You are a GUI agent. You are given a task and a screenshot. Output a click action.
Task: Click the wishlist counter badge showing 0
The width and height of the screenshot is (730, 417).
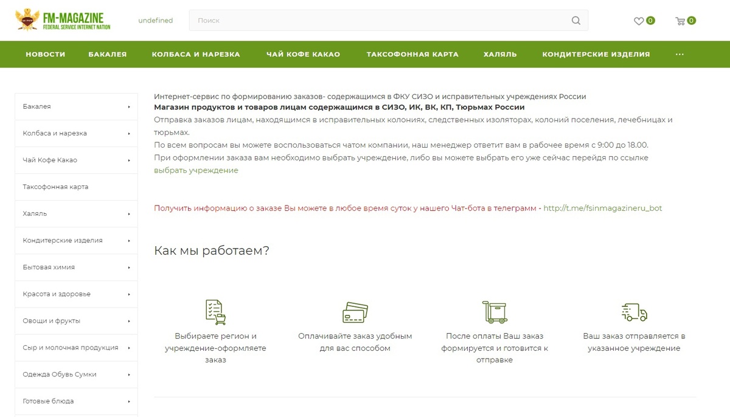click(x=650, y=21)
